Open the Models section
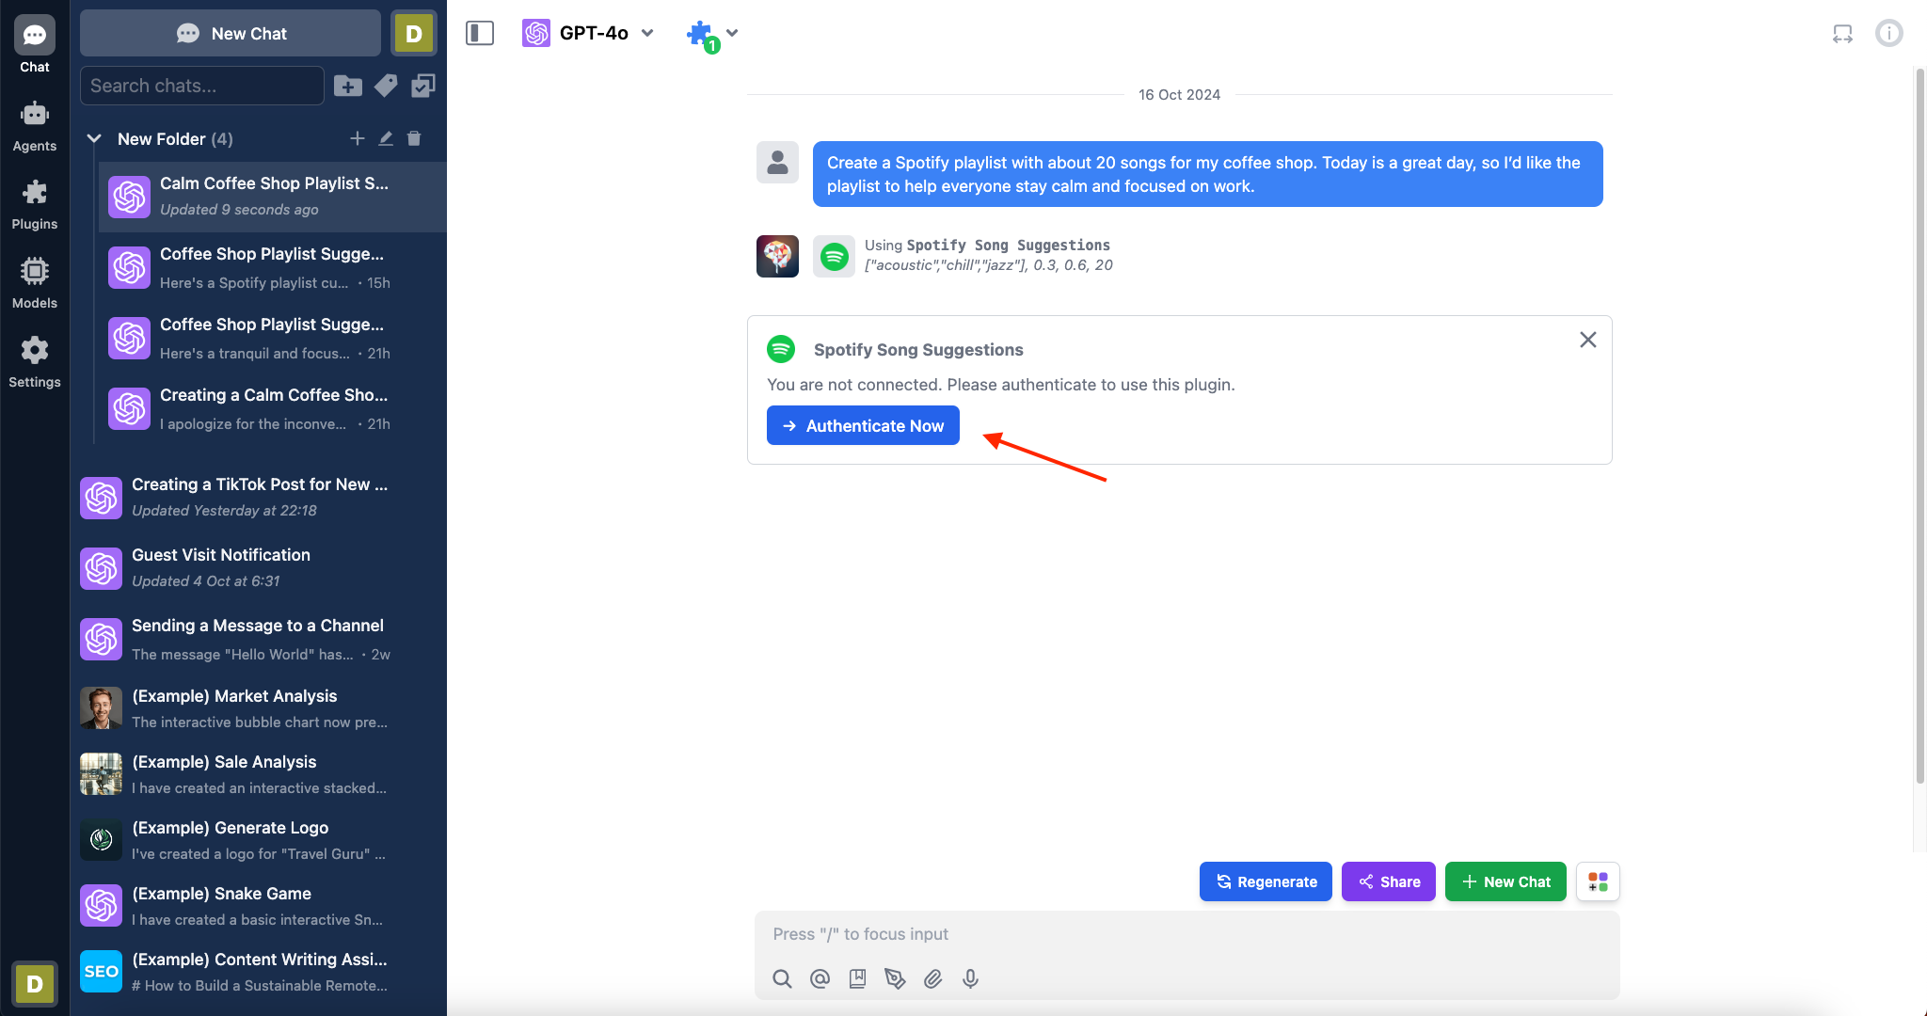Viewport: 1927px width, 1016px height. click(x=35, y=283)
